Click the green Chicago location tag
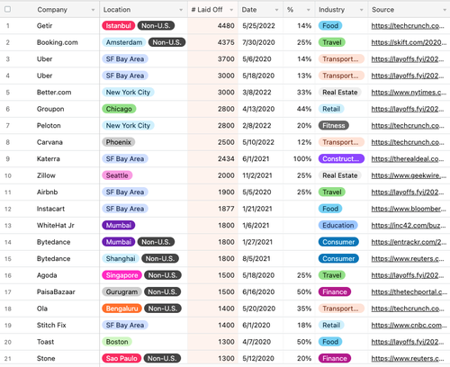The image size is (450, 367). coord(119,109)
